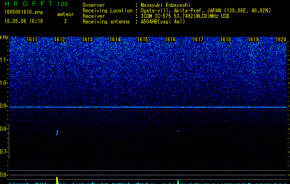Click the 1615 time marker
This screenshot has width=290, height=184.
(143, 40)
